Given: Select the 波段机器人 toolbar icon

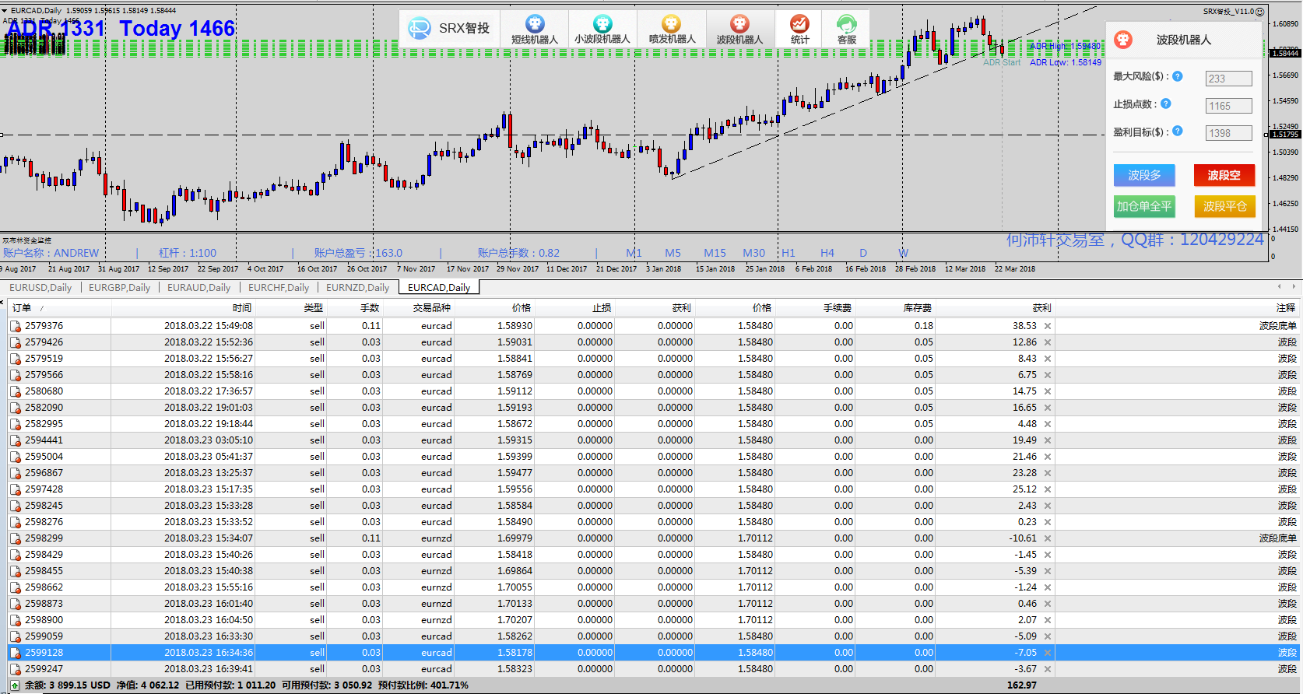Looking at the screenshot, I should pyautogui.click(x=739, y=24).
